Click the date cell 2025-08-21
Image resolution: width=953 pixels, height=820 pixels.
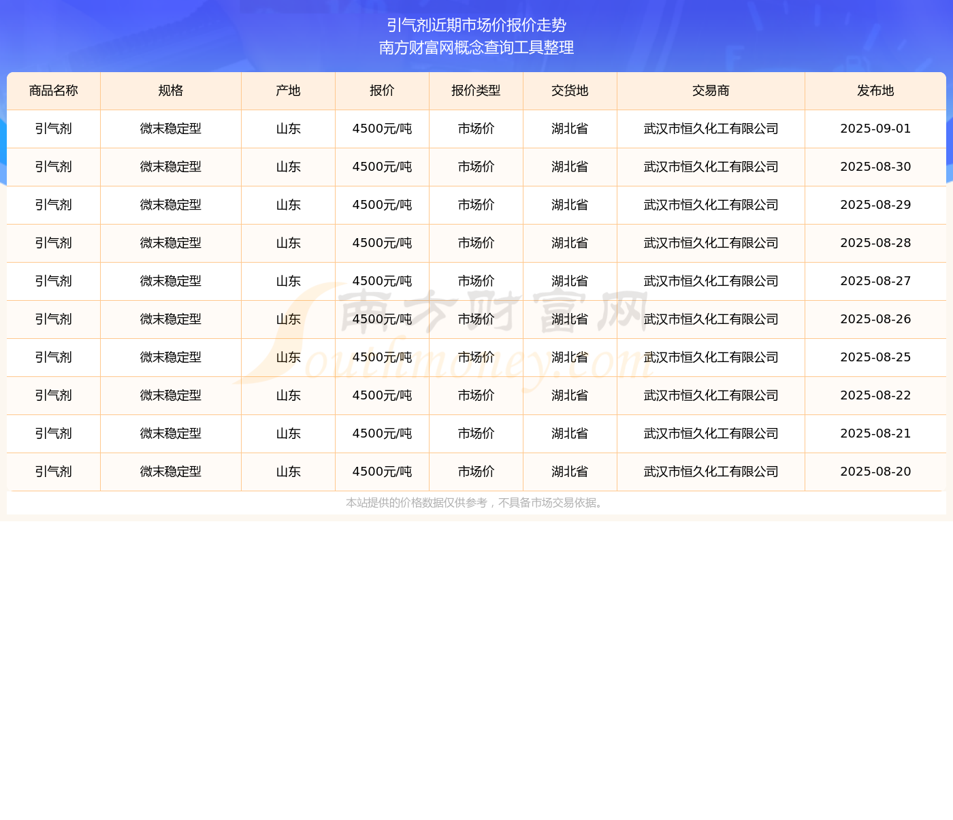pos(876,433)
